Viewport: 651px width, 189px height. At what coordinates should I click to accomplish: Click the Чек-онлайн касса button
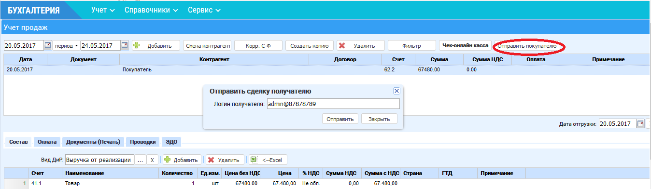pos(466,46)
